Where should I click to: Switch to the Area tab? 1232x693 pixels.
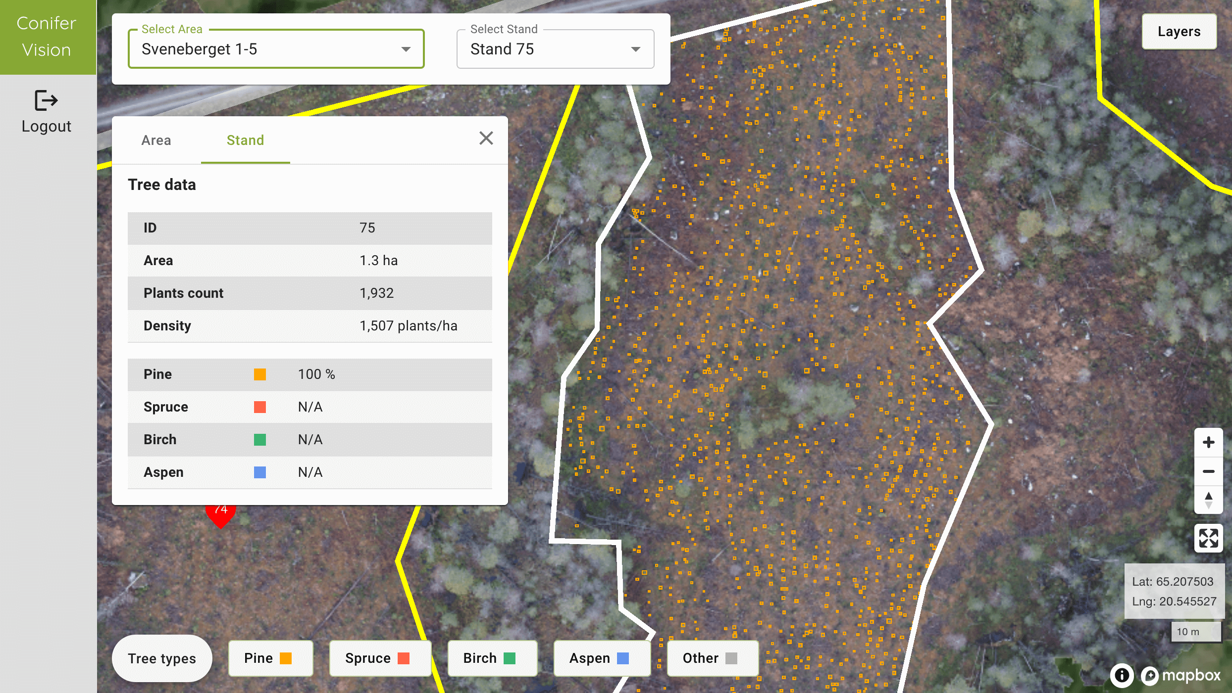pyautogui.click(x=156, y=140)
